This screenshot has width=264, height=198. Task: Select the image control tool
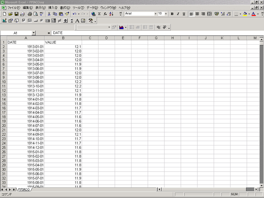tap(83, 21)
